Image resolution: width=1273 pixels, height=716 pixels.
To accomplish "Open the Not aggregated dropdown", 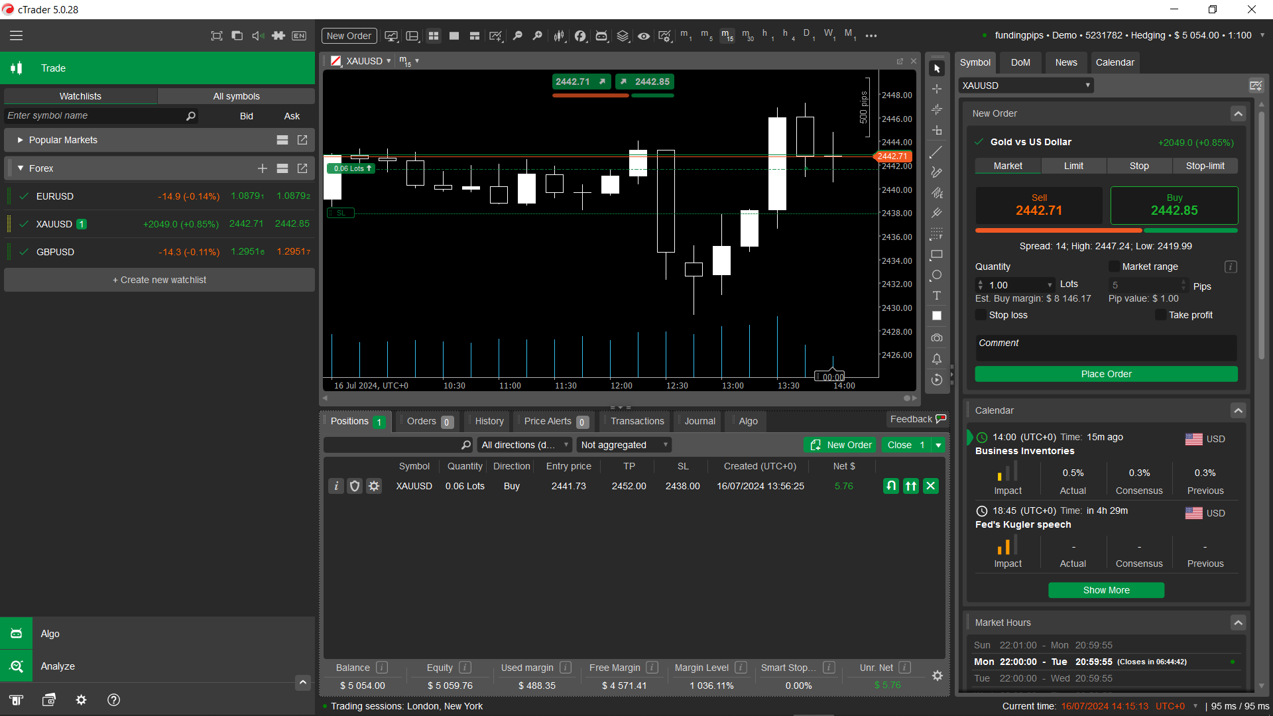I will pyautogui.click(x=624, y=445).
